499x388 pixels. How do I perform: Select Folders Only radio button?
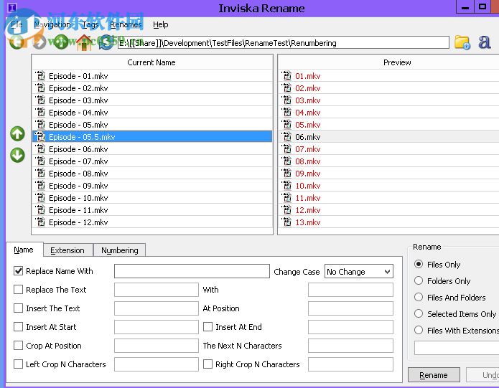pyautogui.click(x=419, y=281)
